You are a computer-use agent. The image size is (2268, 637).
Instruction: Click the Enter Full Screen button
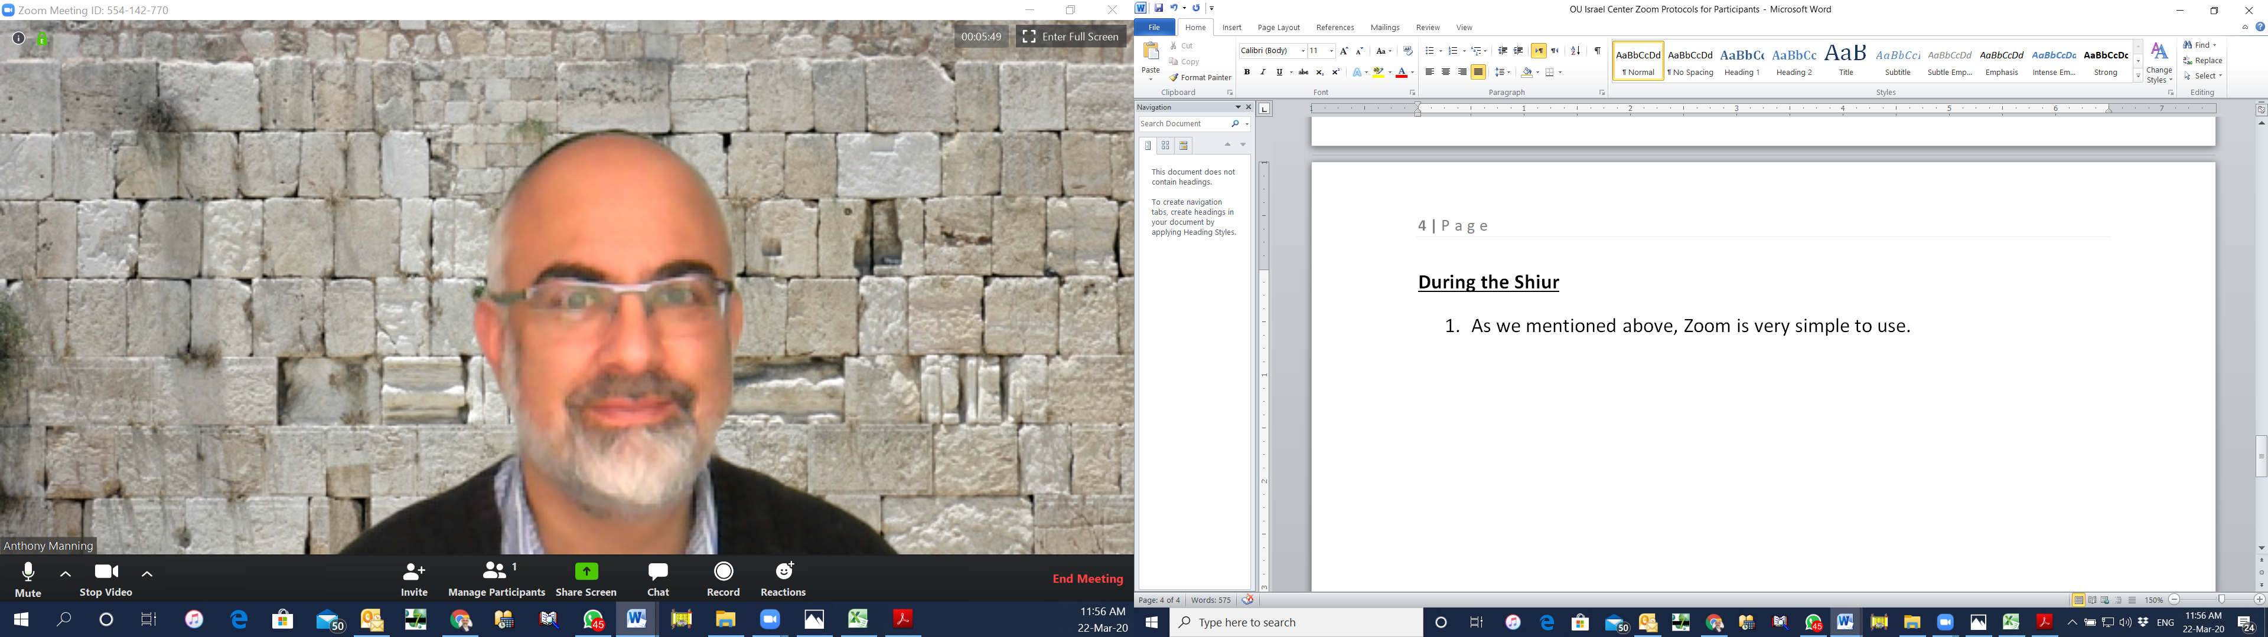coord(1071,37)
